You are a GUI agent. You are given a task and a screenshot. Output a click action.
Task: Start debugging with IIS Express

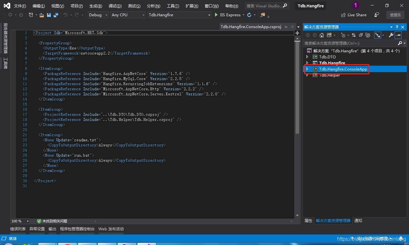[228, 15]
